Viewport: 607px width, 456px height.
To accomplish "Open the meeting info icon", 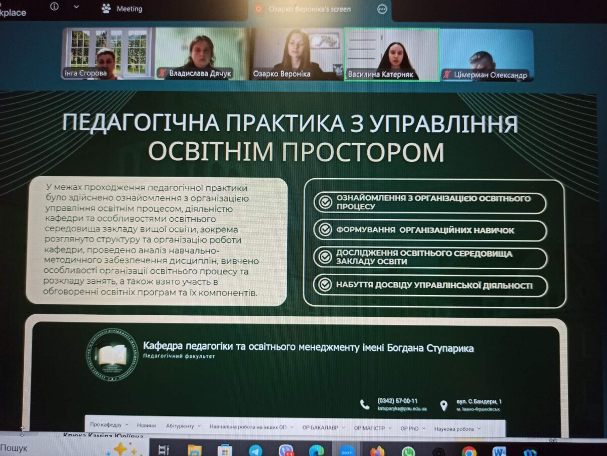I will coord(54,7).
